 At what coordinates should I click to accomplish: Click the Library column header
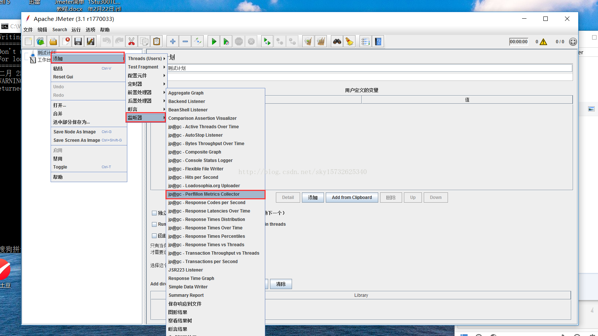point(361,295)
